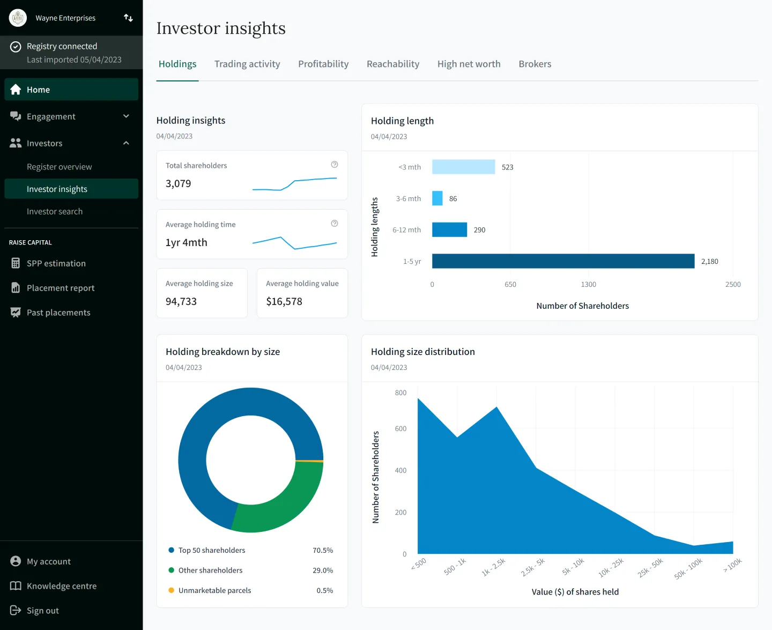
Task: Select Investor insights in the sidebar
Action: coord(71,189)
